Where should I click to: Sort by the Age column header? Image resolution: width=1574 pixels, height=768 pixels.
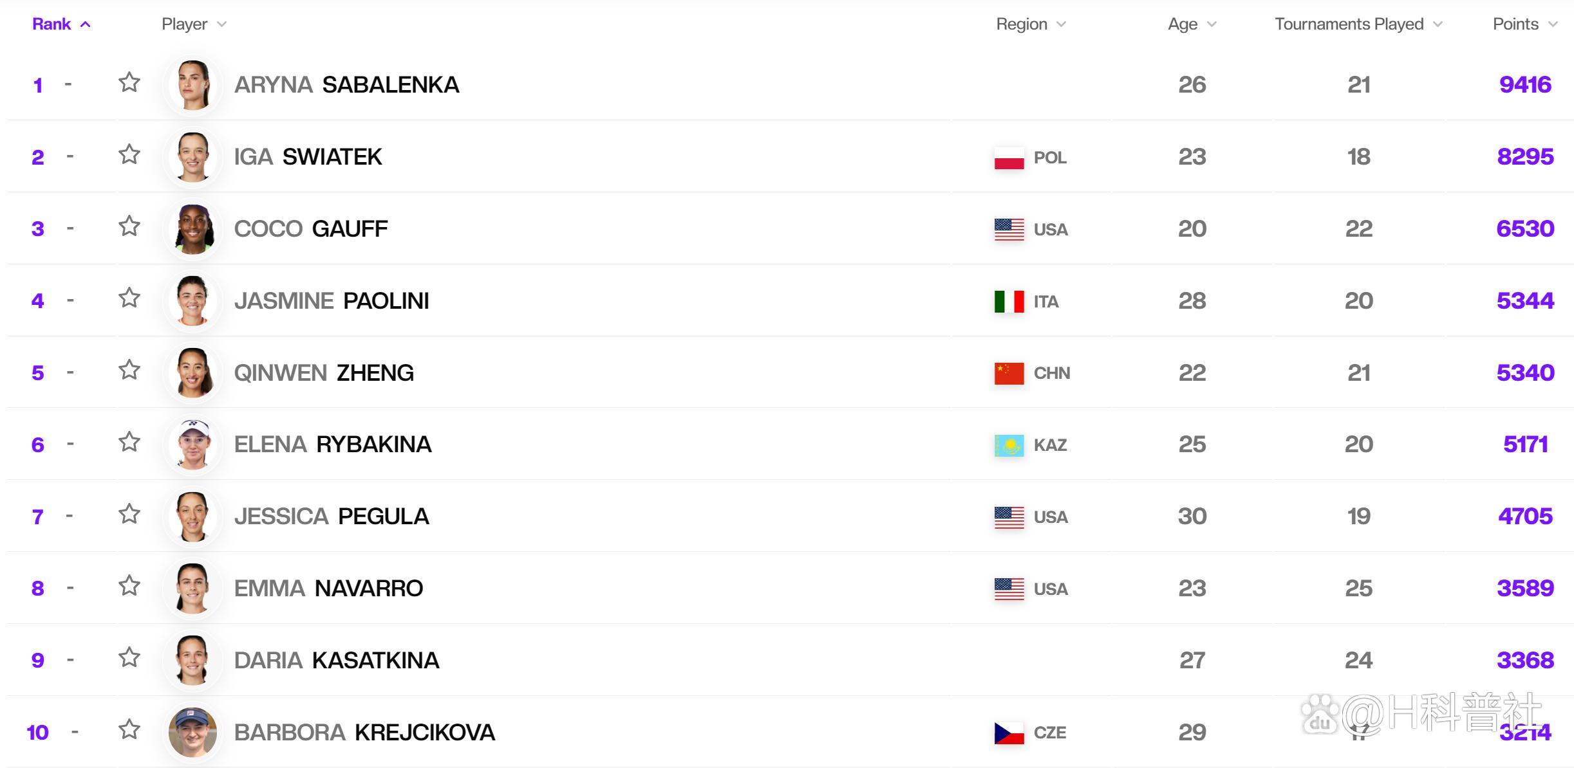tap(1183, 24)
